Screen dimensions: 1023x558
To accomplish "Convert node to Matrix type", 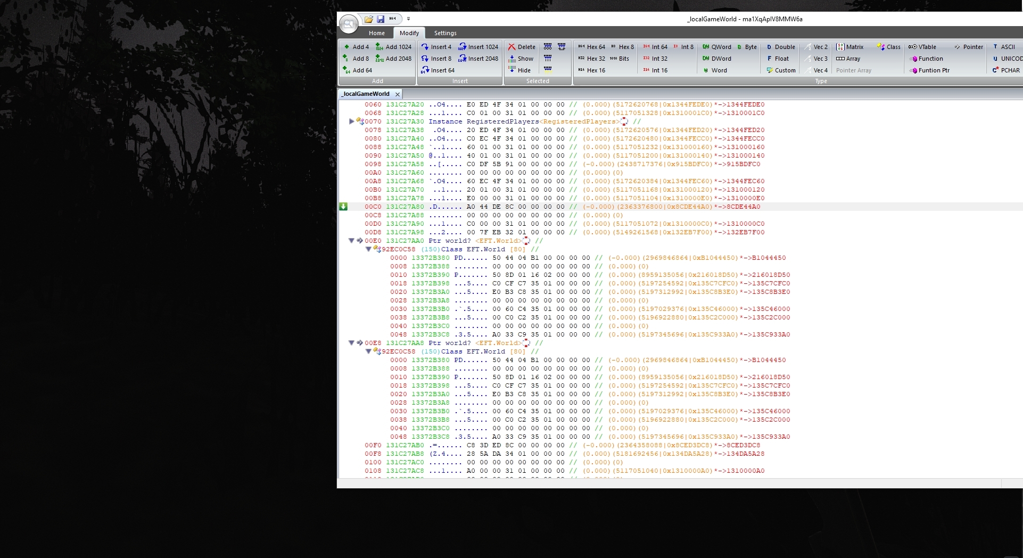I will point(850,47).
